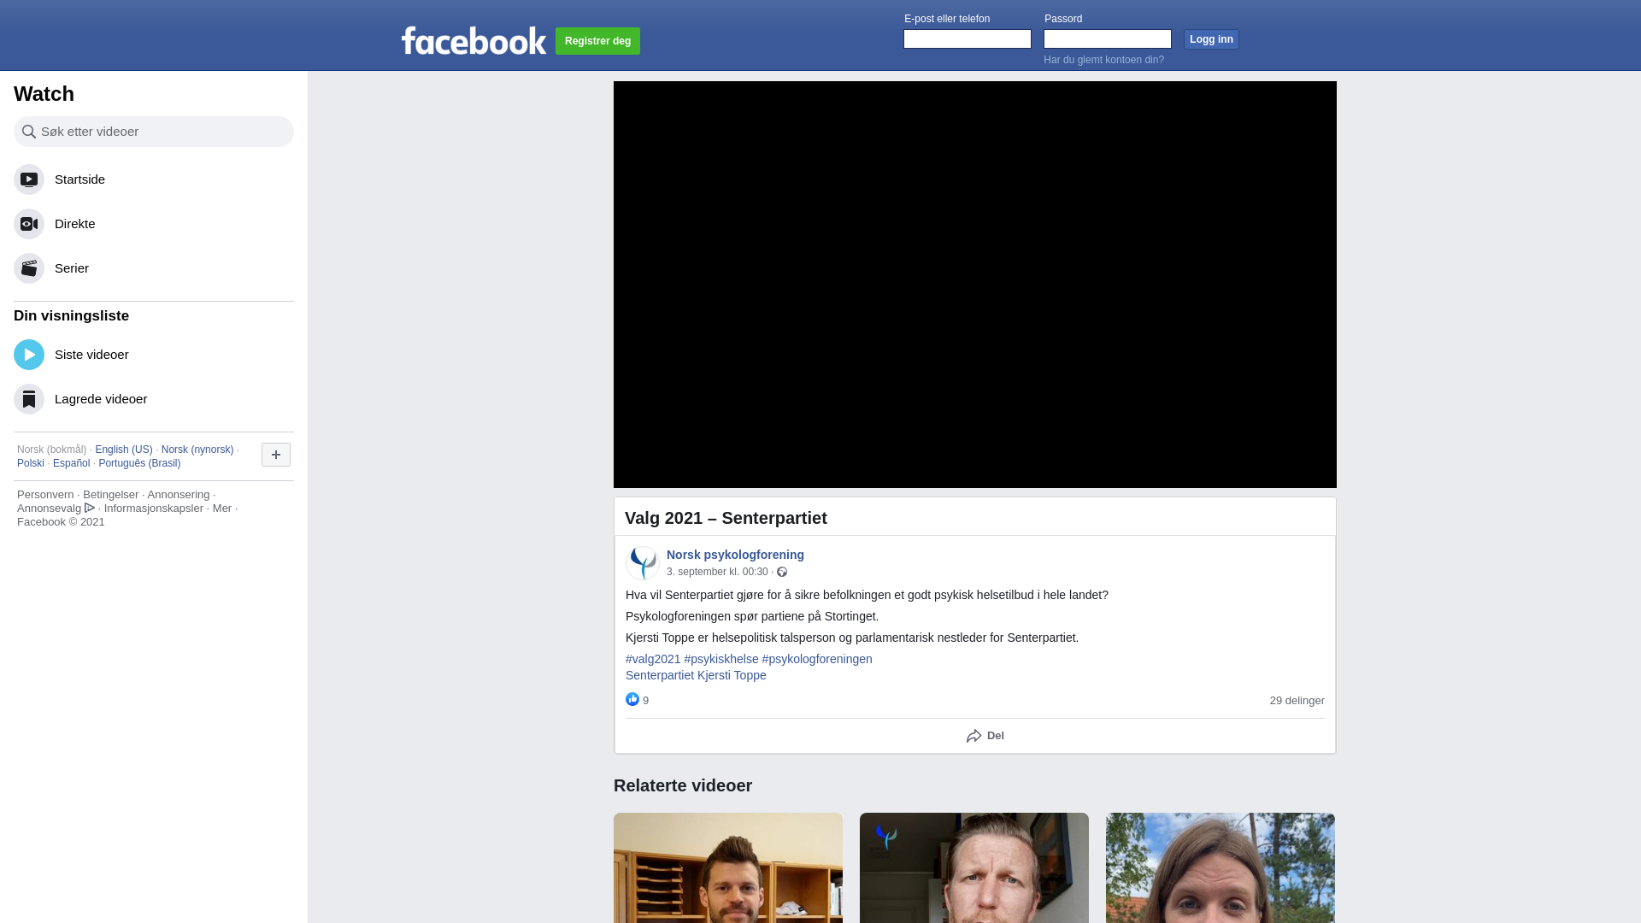Switch language to English (US)

(124, 450)
